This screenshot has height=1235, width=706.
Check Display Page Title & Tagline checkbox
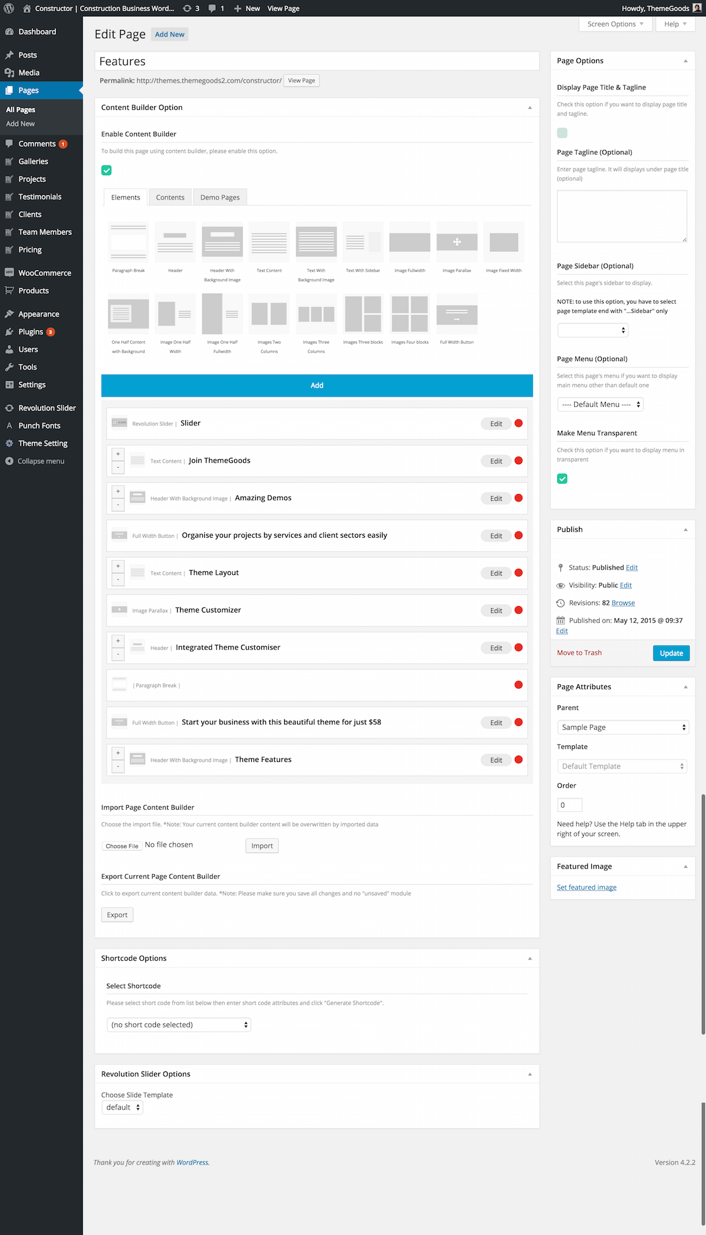562,133
